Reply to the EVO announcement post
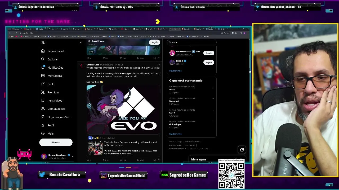Viewport: 339px width, 190px height. point(88,160)
